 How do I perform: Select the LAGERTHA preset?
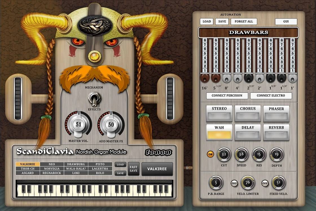point(100,168)
